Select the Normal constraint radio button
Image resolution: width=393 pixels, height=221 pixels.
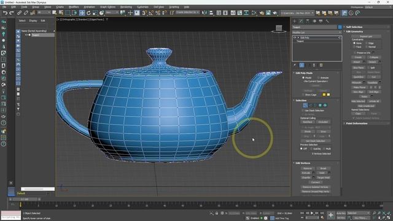[x=367, y=47]
